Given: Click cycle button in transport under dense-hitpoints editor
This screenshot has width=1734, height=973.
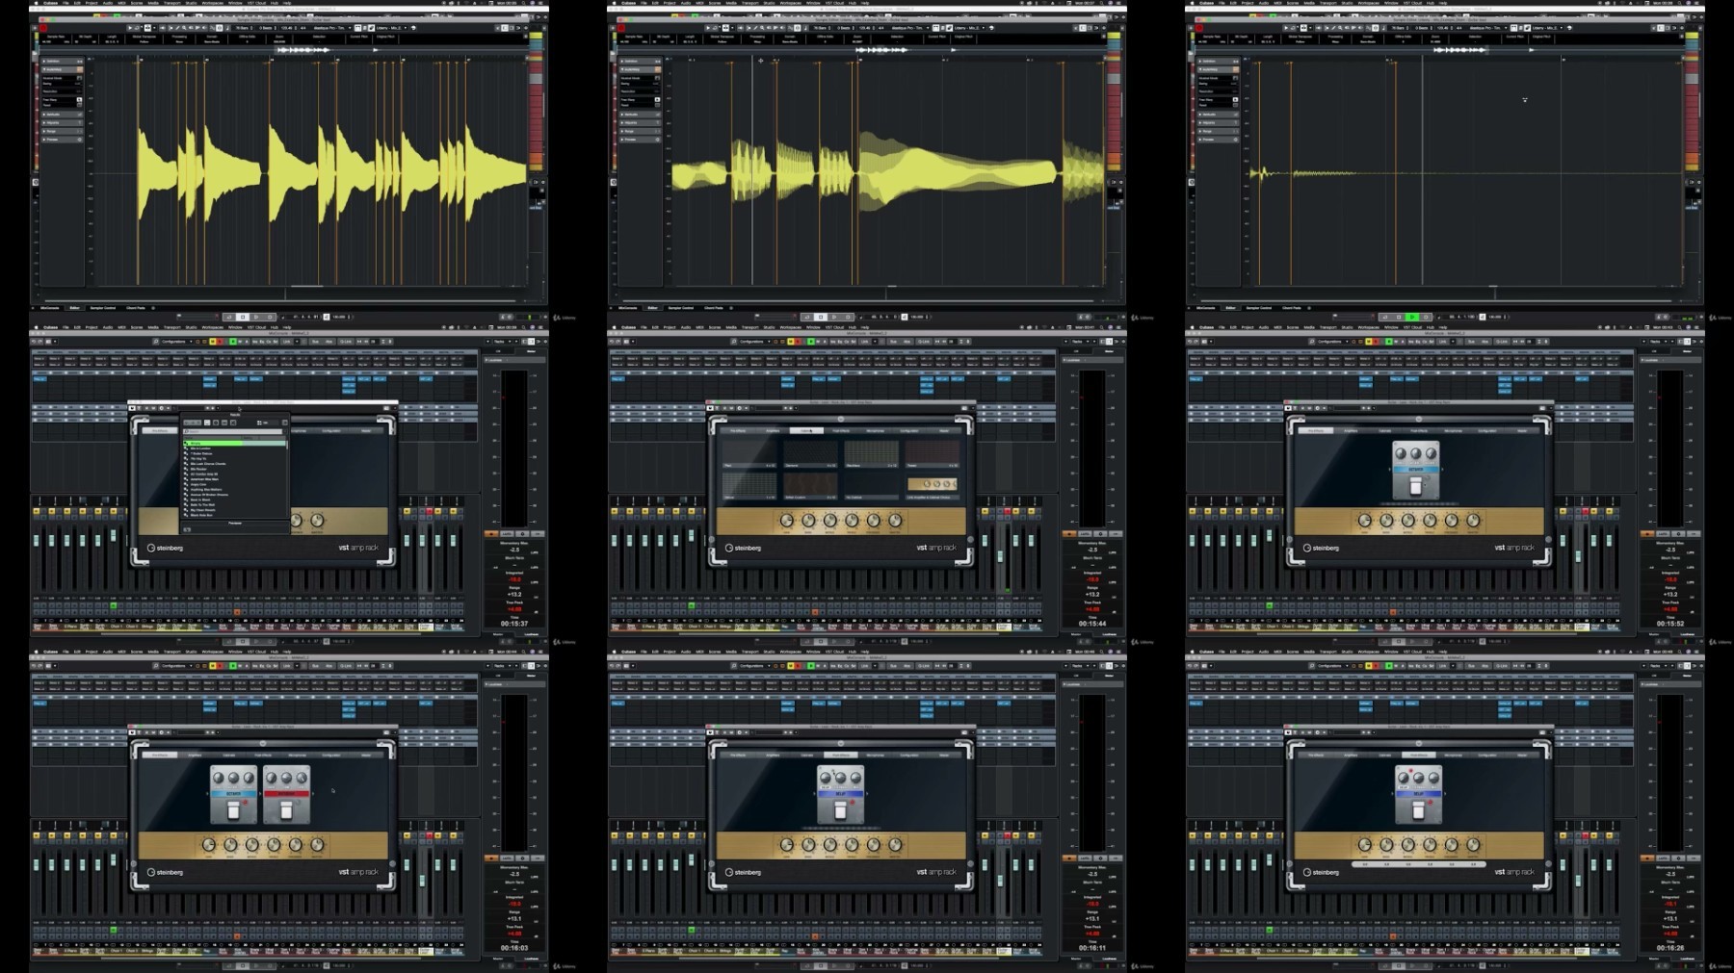Looking at the screenshot, I should coord(229,317).
